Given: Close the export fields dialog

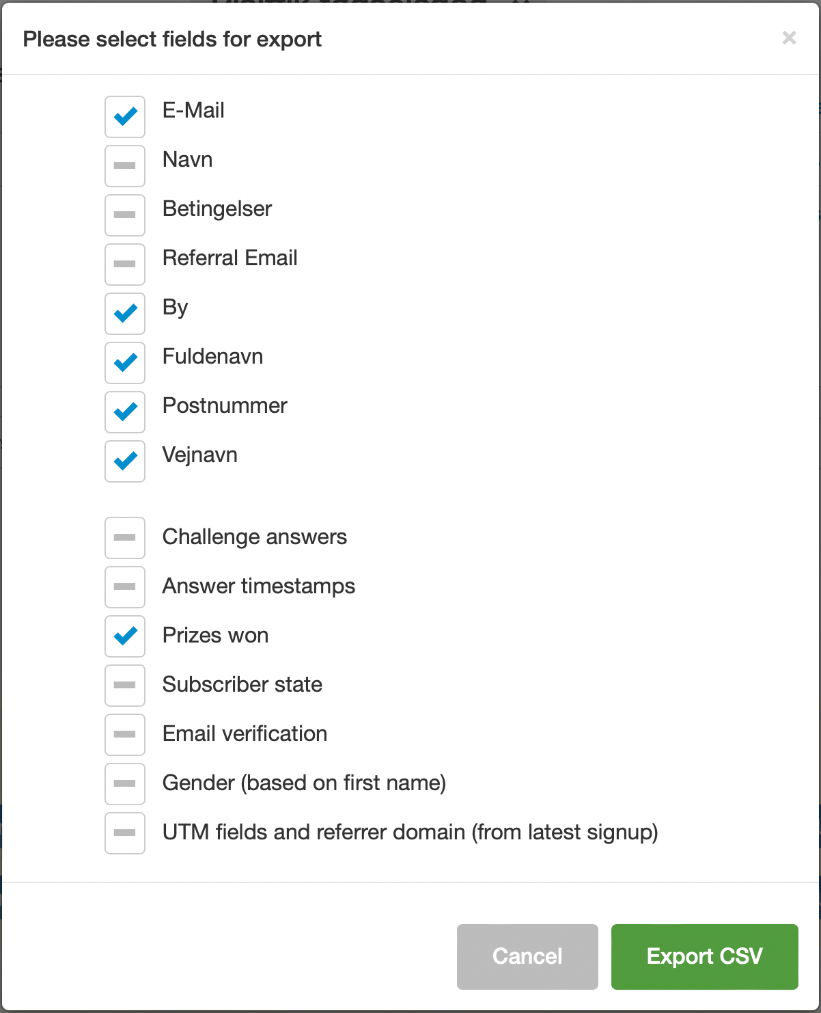Looking at the screenshot, I should pyautogui.click(x=789, y=38).
